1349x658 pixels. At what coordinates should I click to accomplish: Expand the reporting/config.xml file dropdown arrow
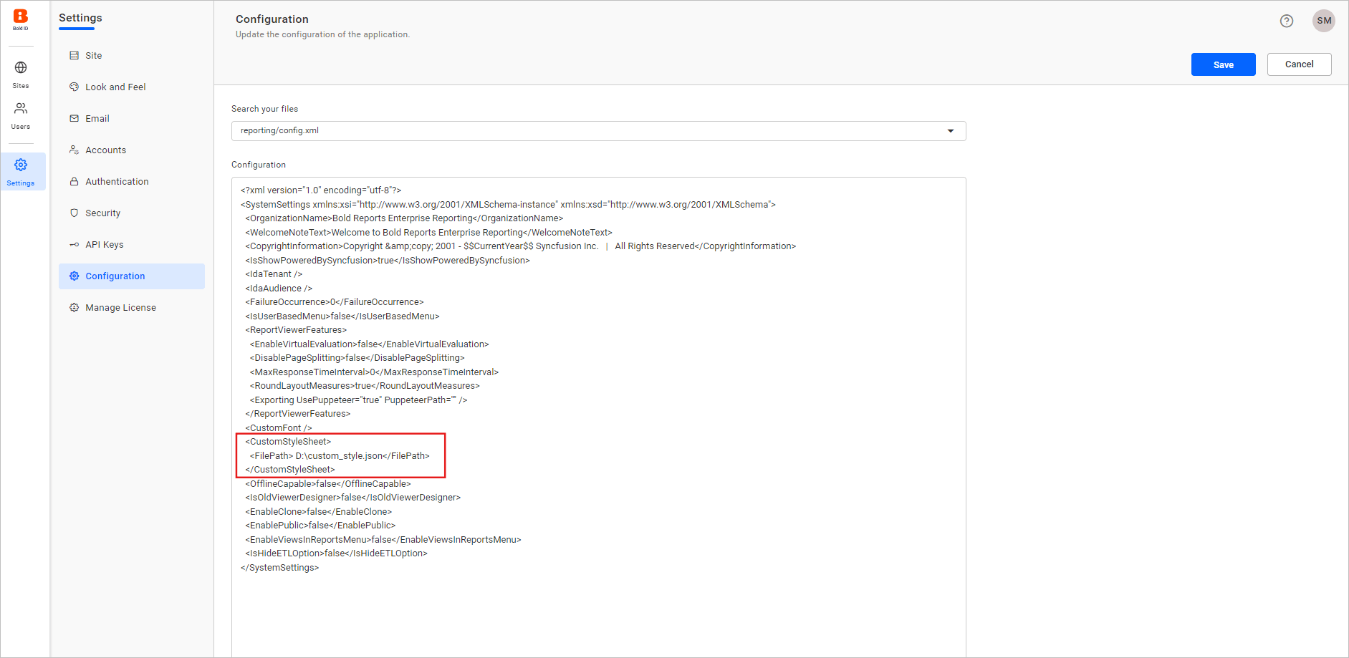[951, 131]
